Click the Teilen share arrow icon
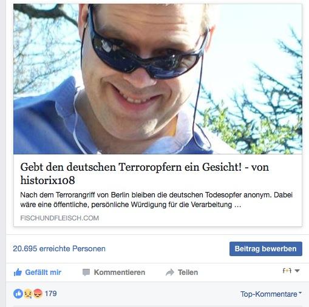The image size is (309, 307). click(x=170, y=272)
